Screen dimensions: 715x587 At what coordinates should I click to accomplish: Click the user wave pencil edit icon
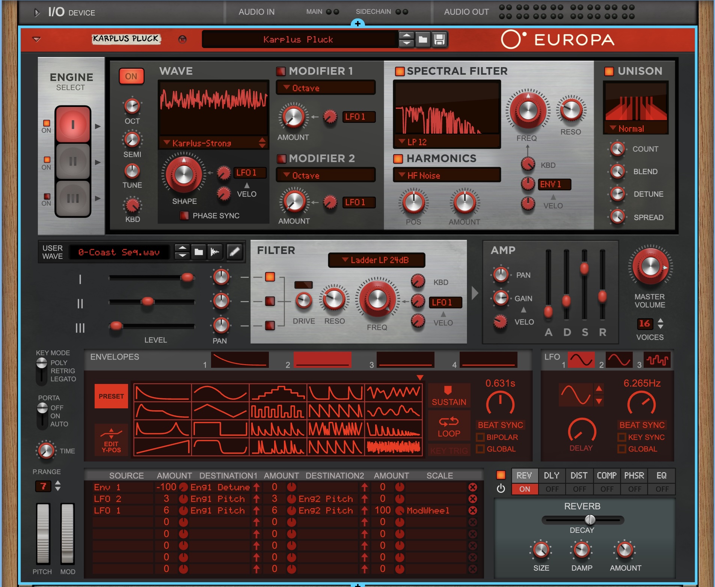[x=235, y=252]
